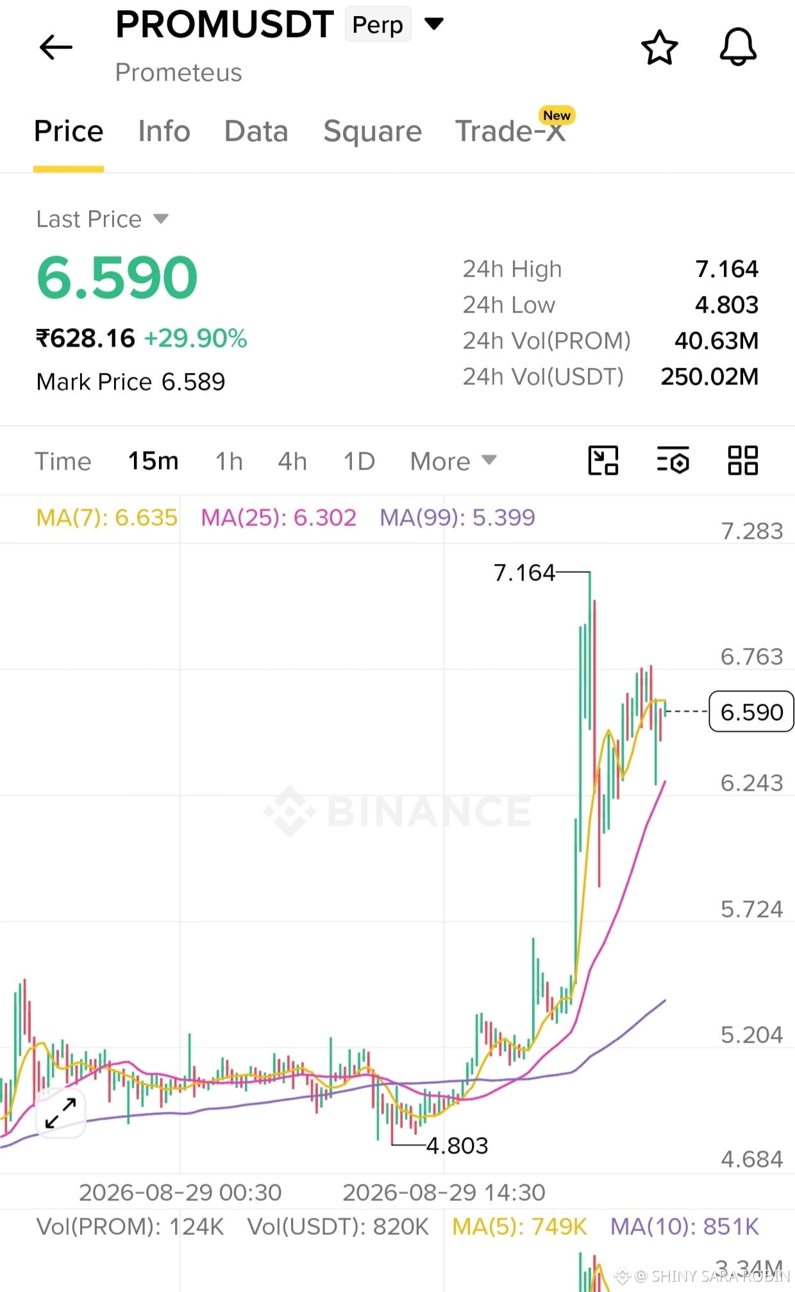This screenshot has height=1292, width=795.
Task: Tap the 24h Vol(PROM) value 40.63M
Action: [x=716, y=340]
